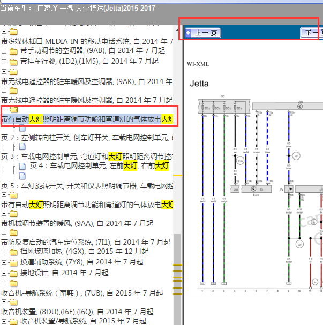Click folder icon beside 换道辅助系统
The width and height of the screenshot is (323, 325).
(13, 263)
